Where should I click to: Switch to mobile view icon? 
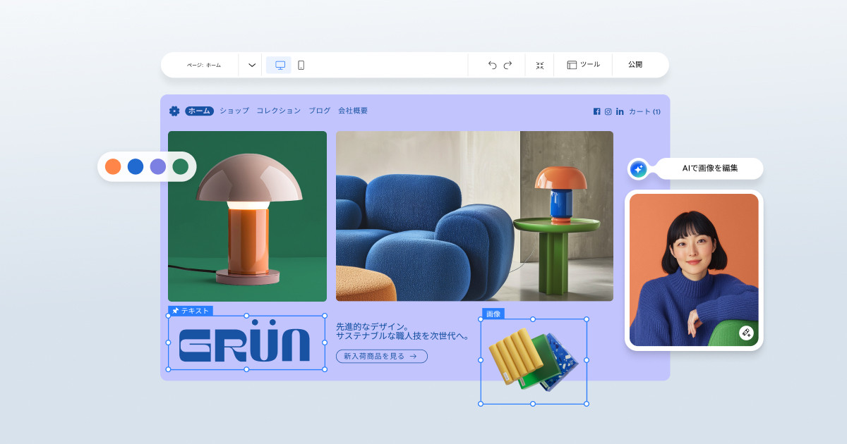click(301, 65)
